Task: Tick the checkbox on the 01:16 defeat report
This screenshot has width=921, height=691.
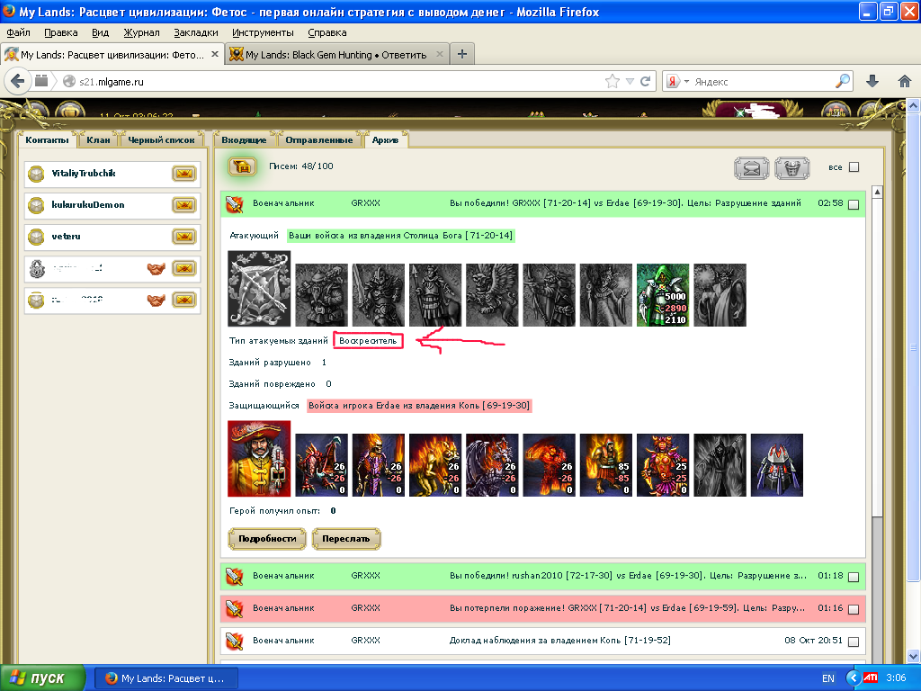Action: point(853,609)
